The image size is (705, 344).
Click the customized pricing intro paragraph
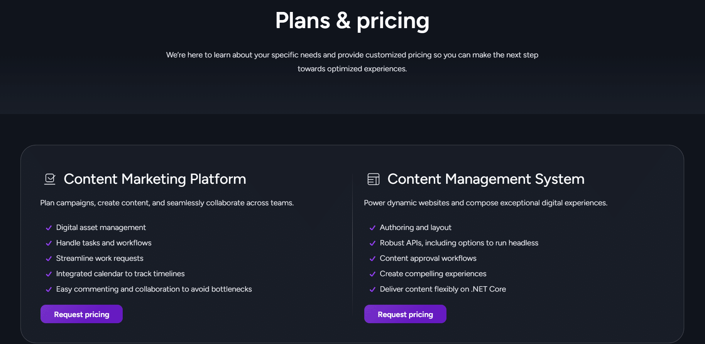352,62
